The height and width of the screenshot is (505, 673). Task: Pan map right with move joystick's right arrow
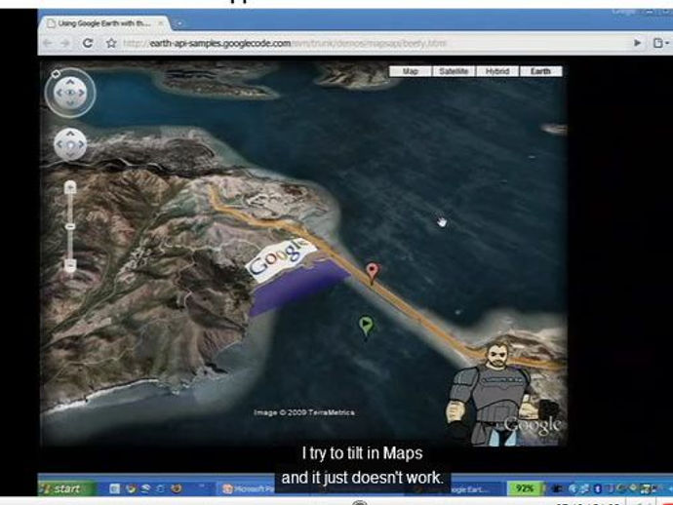[81, 144]
